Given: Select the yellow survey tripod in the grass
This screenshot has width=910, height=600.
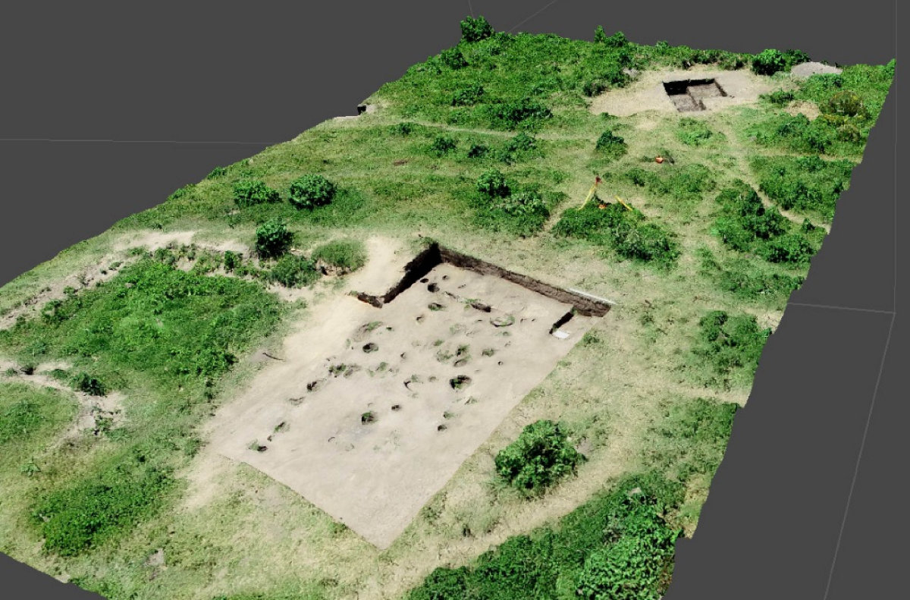Looking at the screenshot, I should pos(596,193).
